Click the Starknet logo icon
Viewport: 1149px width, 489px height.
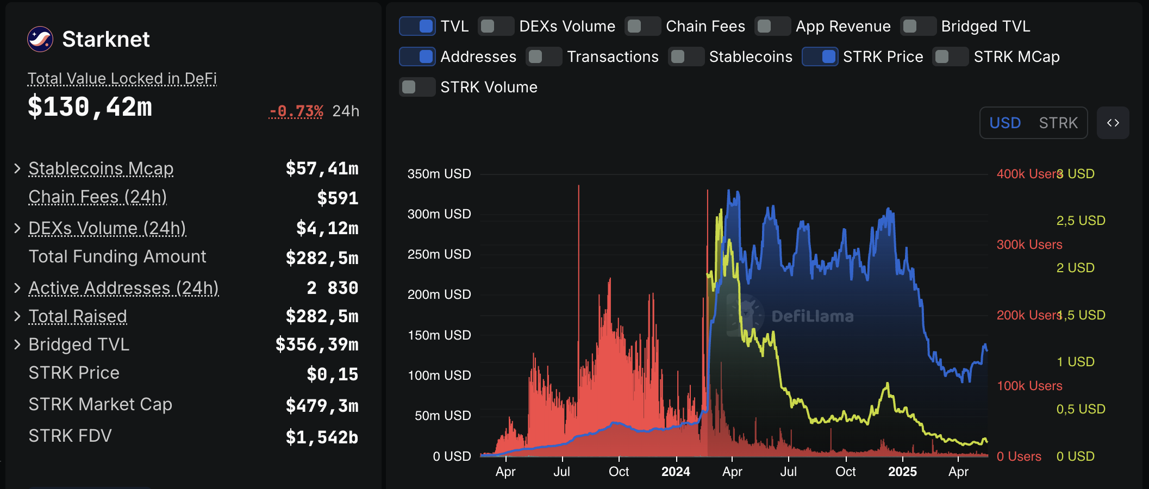40,39
